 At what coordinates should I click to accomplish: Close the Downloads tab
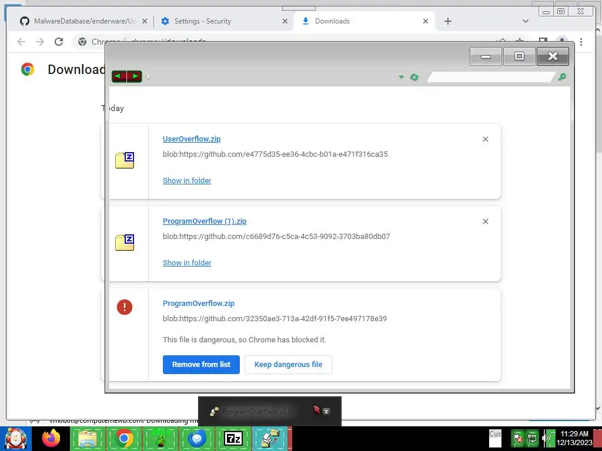pos(426,21)
